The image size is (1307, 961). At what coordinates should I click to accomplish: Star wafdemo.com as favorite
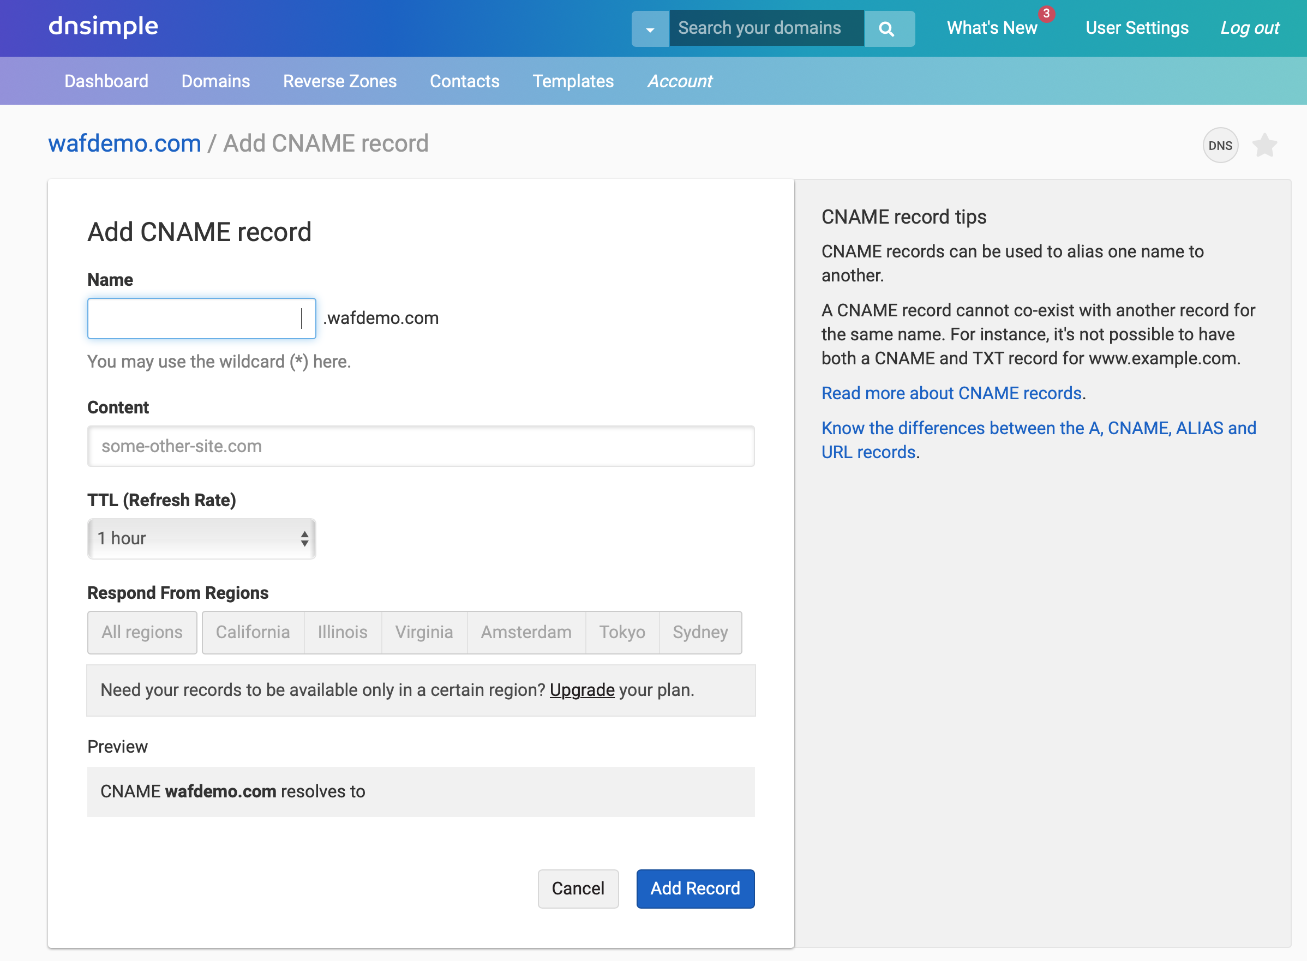pos(1264,146)
